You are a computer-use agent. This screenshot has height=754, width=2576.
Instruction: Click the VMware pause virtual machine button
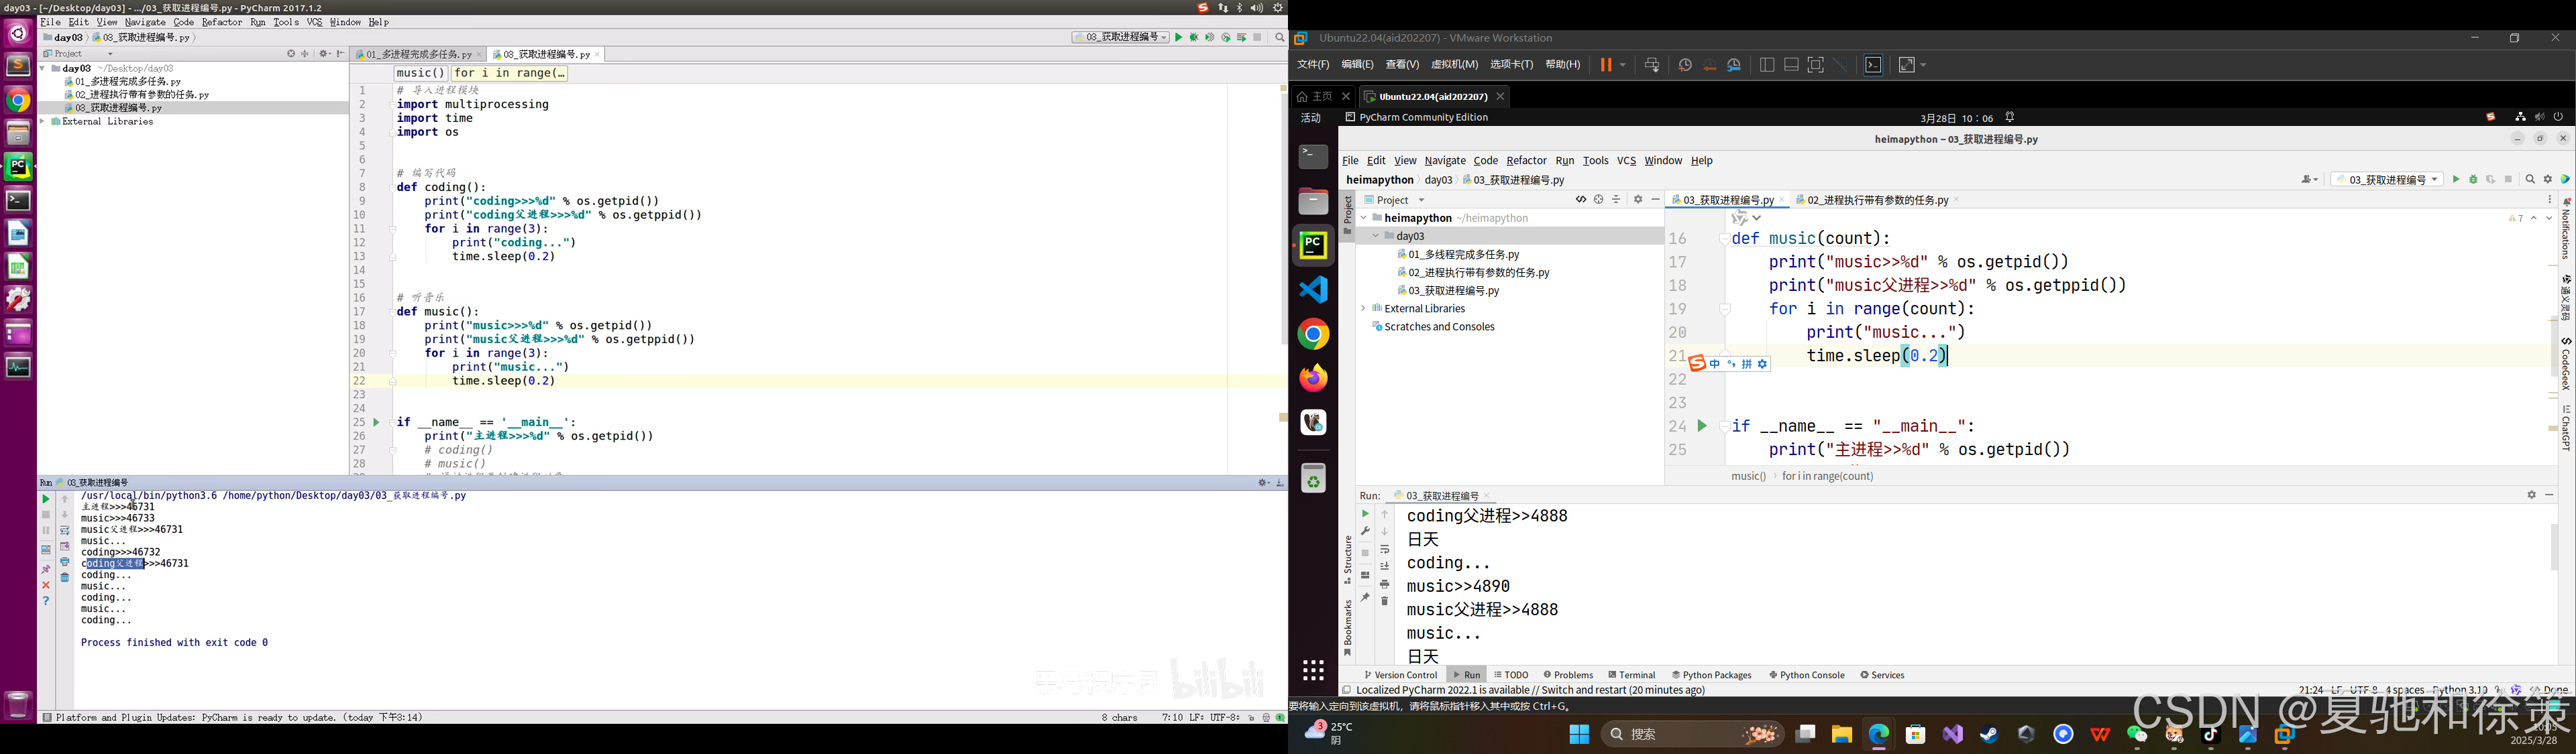point(1605,65)
